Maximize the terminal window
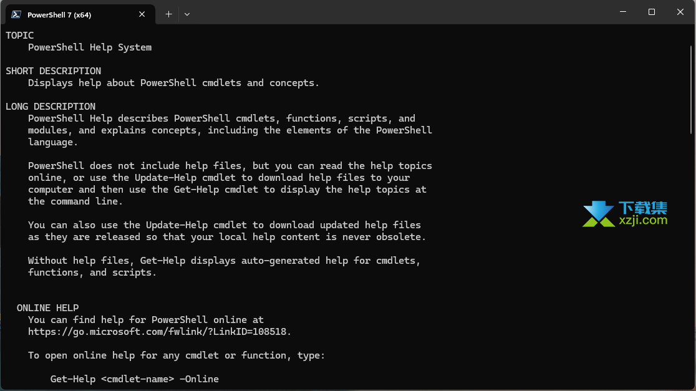This screenshot has height=391, width=696. tap(652, 12)
